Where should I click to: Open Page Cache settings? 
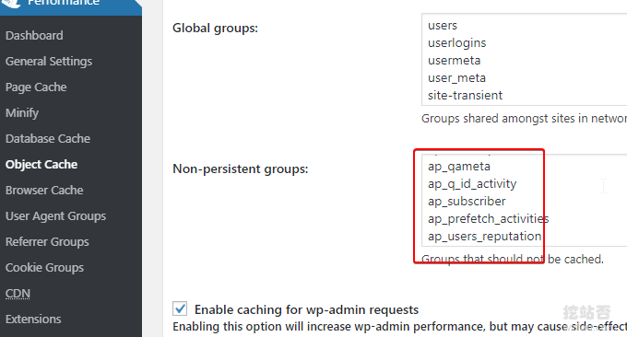36,87
